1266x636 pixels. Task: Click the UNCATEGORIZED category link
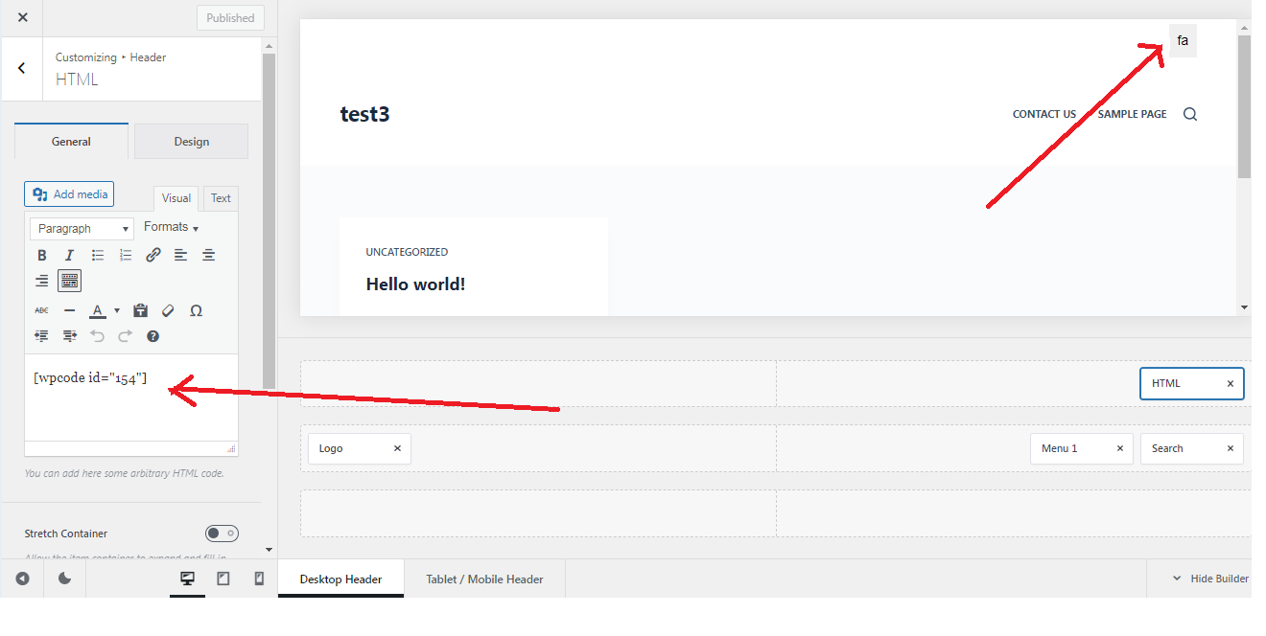(407, 252)
